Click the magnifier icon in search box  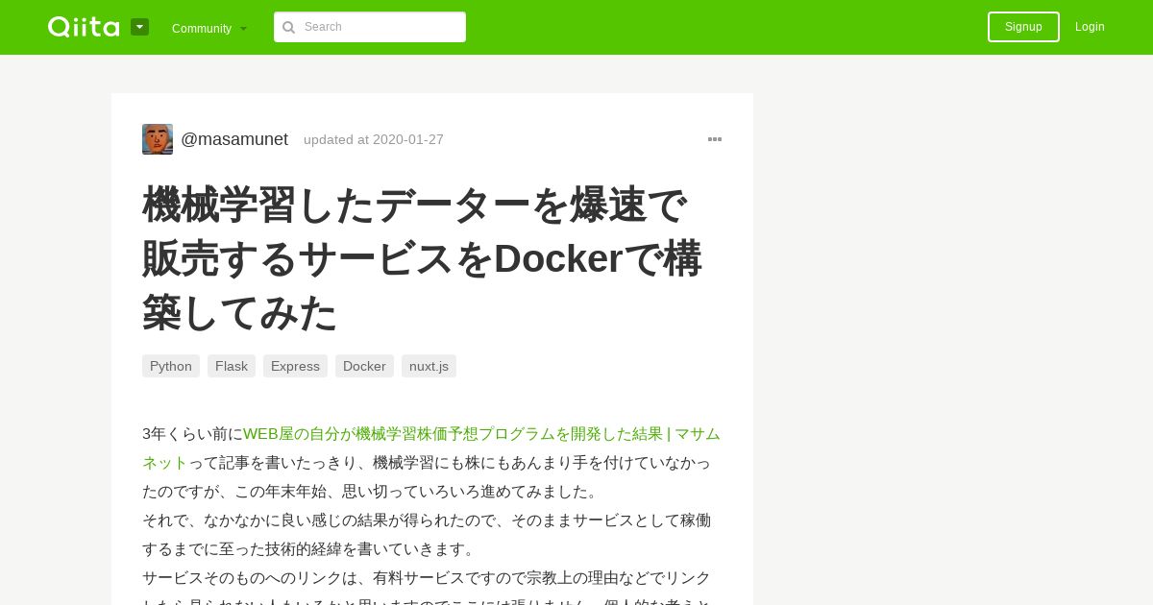click(288, 27)
